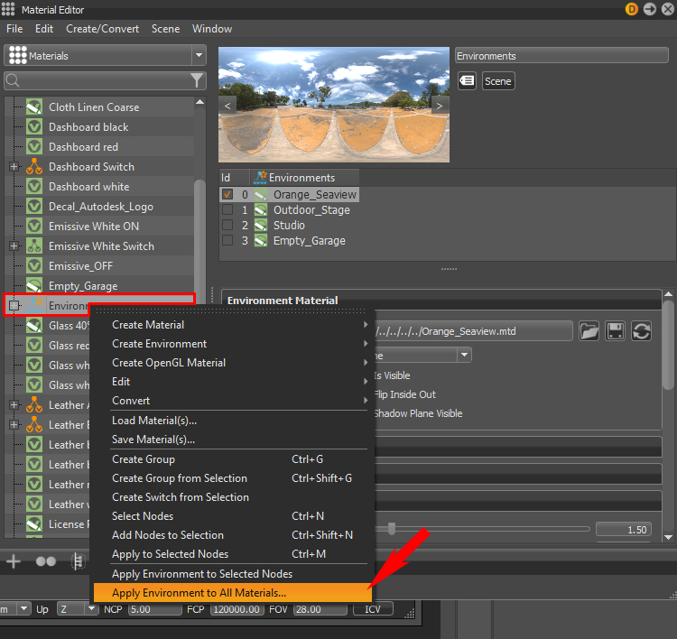Click the filter funnel icon in search bar
The width and height of the screenshot is (677, 639).
click(197, 80)
